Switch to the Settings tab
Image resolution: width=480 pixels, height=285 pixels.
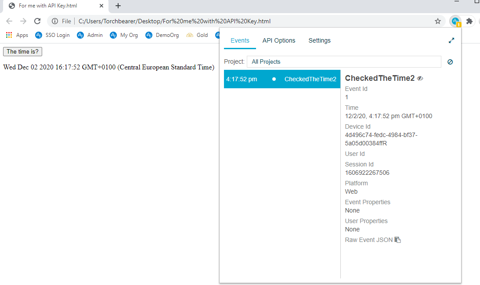point(320,40)
